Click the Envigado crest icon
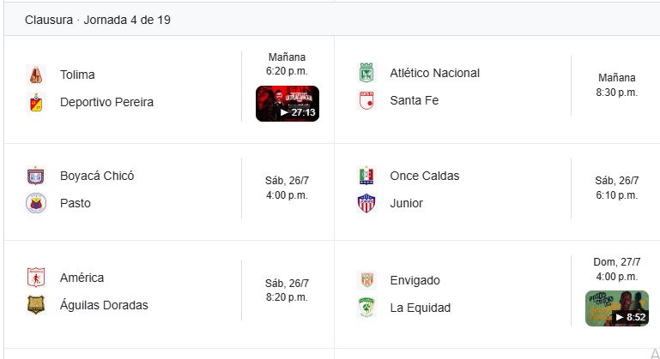Viewport: 660px width, 359px height. coord(366,280)
